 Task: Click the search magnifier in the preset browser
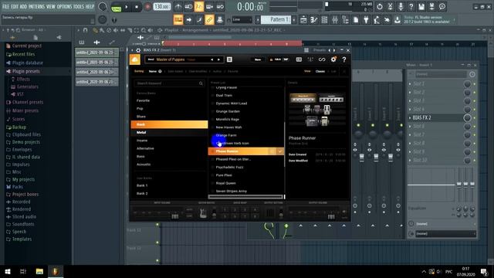(x=201, y=83)
